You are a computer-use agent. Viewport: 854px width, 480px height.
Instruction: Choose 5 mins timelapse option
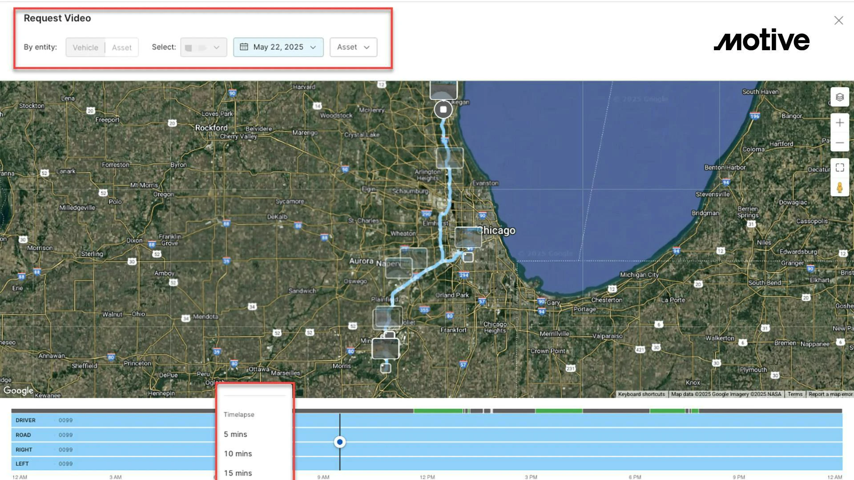tap(235, 434)
